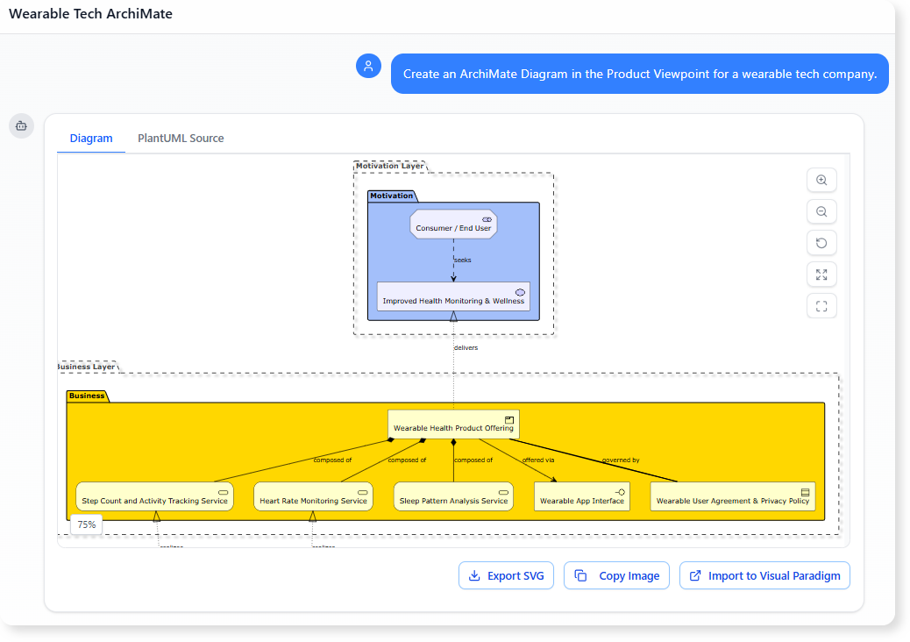The width and height of the screenshot is (910, 642).
Task: Click the external-link icon in Import to Visual Paradigm
Action: pyautogui.click(x=695, y=575)
